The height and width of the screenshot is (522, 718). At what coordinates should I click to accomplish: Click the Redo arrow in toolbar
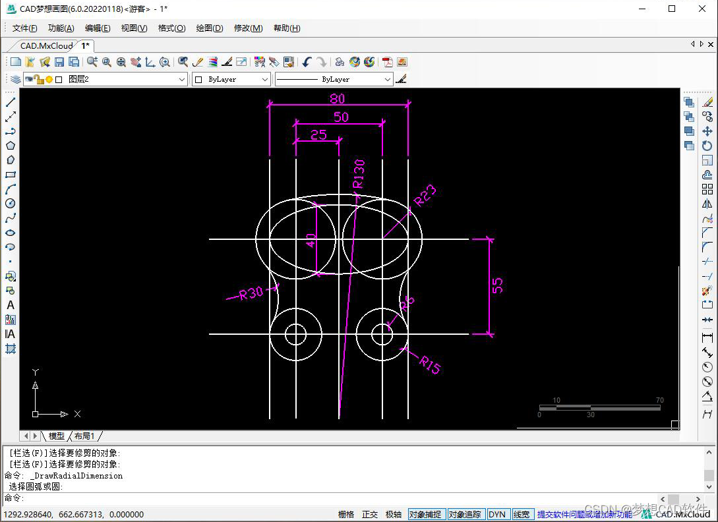pos(322,62)
